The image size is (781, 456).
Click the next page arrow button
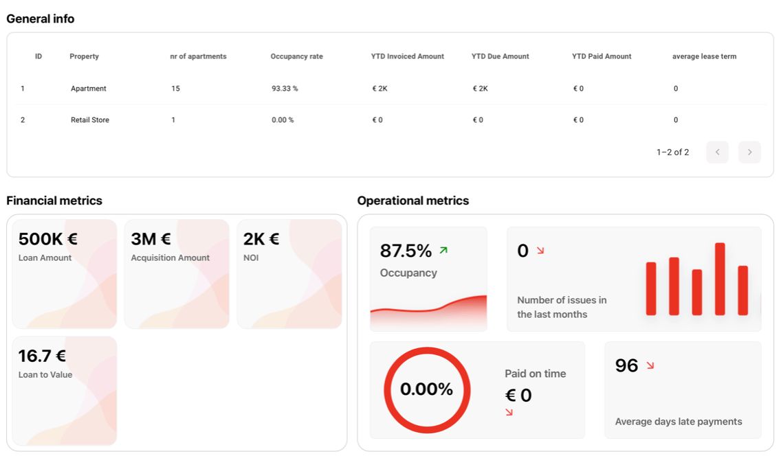click(x=749, y=152)
